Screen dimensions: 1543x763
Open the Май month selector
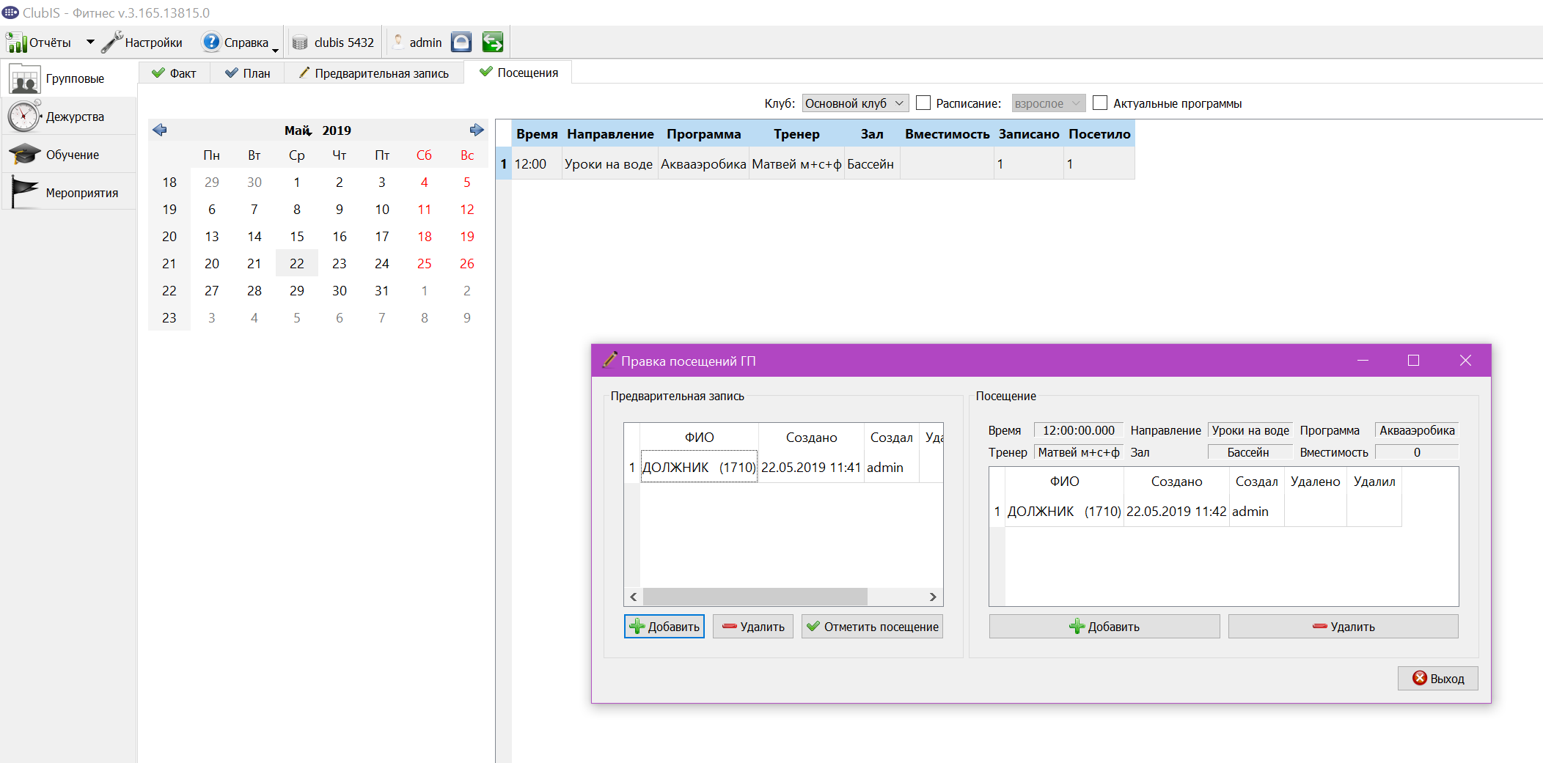(298, 130)
